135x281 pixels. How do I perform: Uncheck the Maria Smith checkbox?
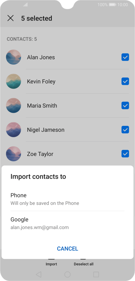125,106
